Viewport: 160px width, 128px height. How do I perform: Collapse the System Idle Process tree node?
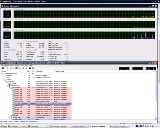2,73
